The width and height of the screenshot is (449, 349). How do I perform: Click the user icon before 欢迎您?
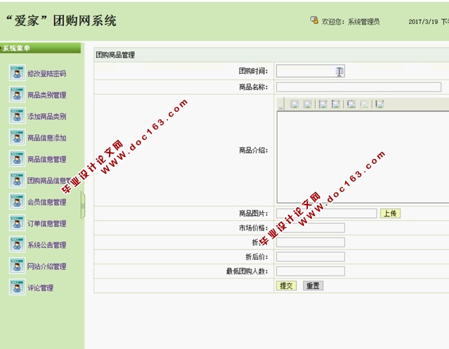(314, 21)
